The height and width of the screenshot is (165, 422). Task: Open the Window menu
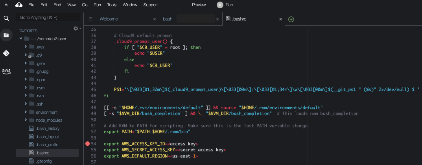point(130,5)
